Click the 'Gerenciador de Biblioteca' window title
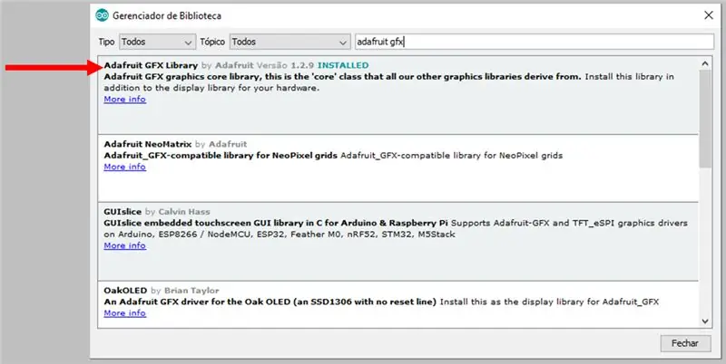The width and height of the screenshot is (726, 364). pyautogui.click(x=167, y=15)
